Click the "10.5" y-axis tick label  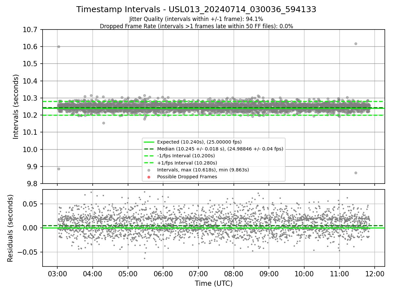pos(29,64)
